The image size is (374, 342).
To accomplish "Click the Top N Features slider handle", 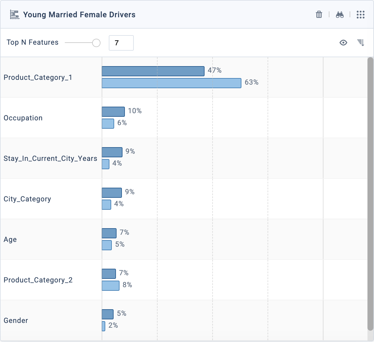I will tap(96, 43).
